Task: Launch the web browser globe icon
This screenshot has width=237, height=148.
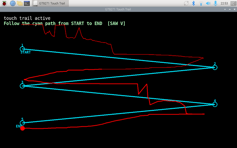Action: pos(13,3)
